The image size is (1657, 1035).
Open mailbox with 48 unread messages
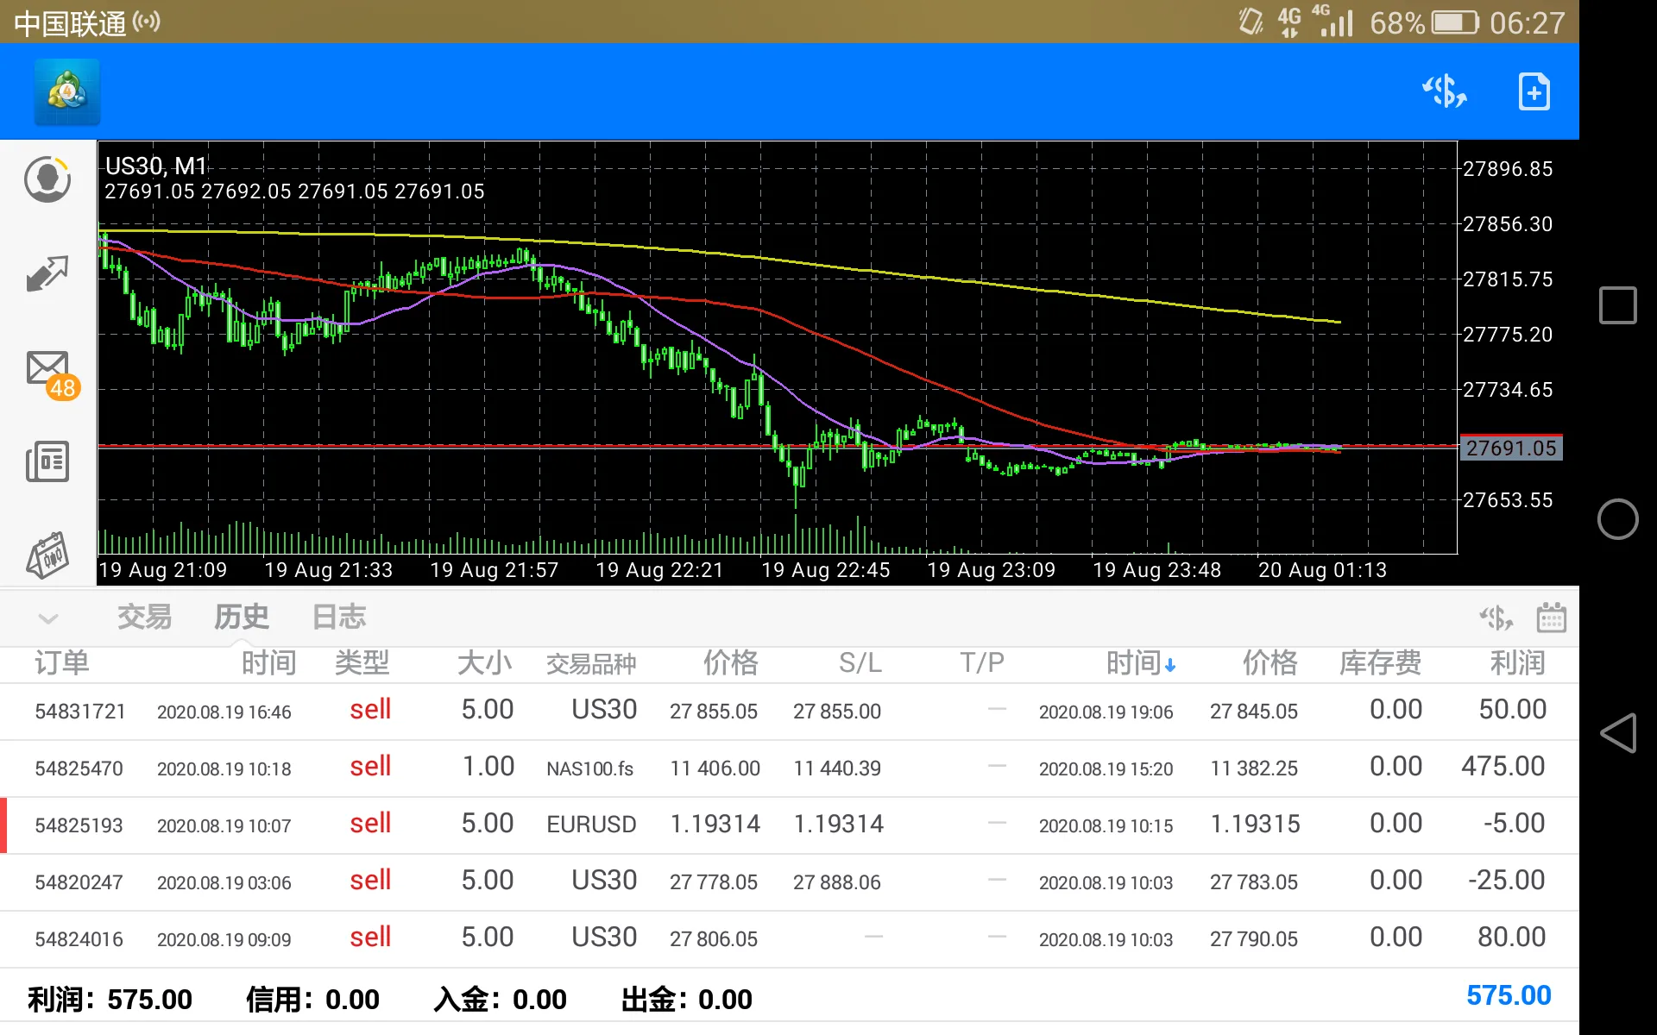(51, 374)
